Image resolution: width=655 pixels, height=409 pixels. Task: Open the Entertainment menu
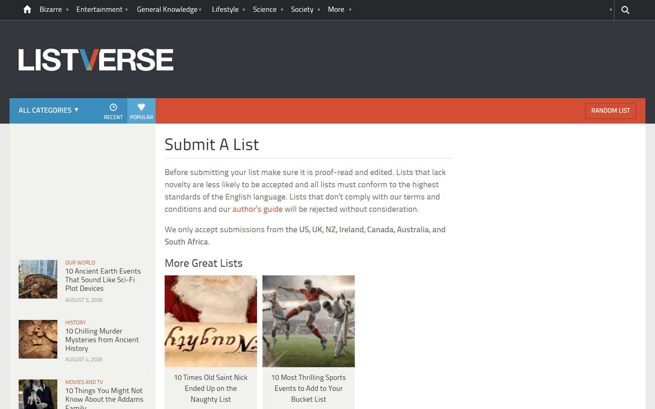point(99,9)
